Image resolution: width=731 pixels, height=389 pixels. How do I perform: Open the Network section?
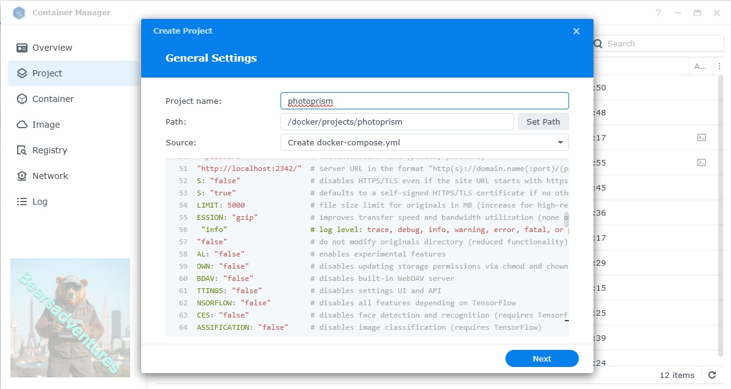(x=50, y=176)
